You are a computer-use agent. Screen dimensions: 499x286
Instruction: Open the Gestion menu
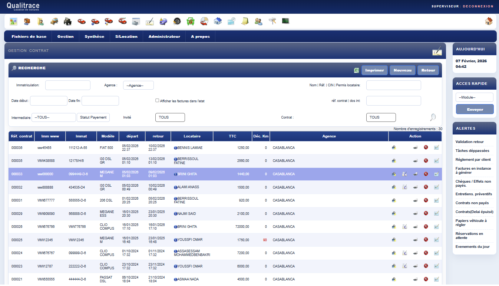tap(66, 37)
